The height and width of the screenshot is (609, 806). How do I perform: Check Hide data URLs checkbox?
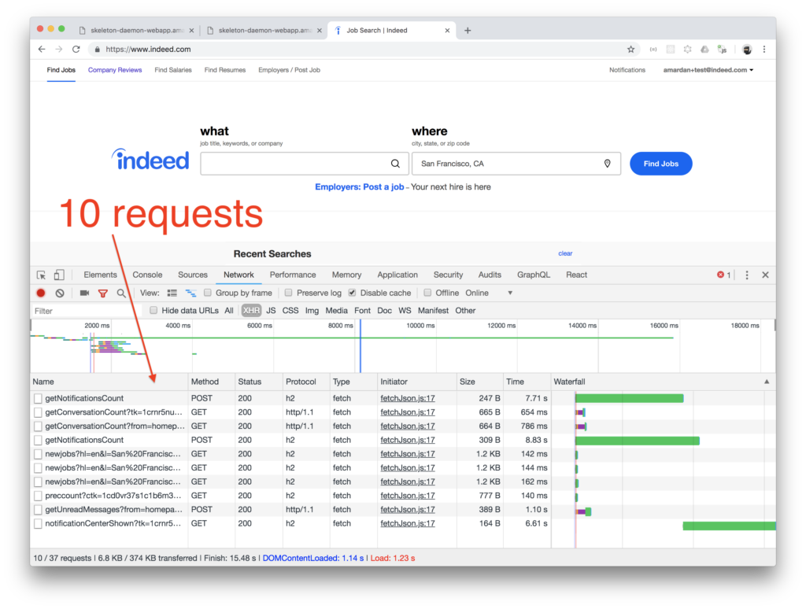pos(153,310)
